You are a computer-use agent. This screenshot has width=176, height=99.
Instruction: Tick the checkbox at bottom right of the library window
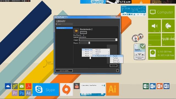coord(117,71)
